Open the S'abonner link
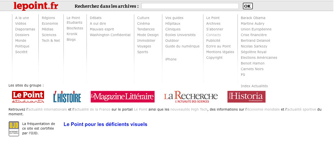This screenshot has width=334, height=142. [x=215, y=29]
